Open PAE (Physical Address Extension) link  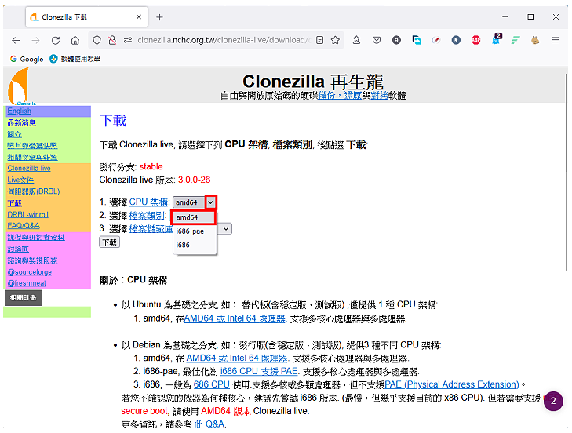click(x=452, y=384)
